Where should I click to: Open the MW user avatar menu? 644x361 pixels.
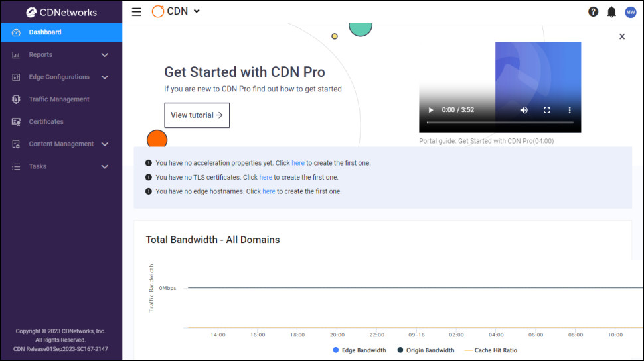click(x=631, y=12)
